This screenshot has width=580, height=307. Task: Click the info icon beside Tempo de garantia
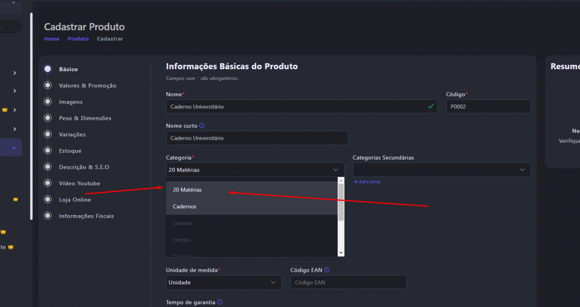(220, 303)
